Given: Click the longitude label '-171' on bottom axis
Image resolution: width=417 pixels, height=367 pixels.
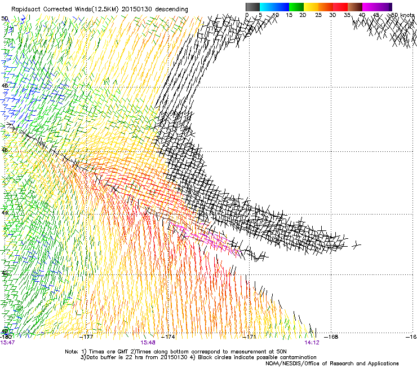Looking at the screenshot, I should point(250,337).
